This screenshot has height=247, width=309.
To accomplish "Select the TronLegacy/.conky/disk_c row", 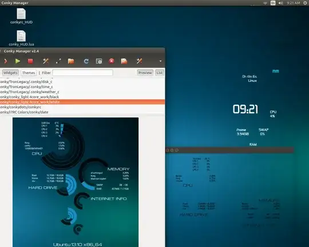I will tap(82, 82).
